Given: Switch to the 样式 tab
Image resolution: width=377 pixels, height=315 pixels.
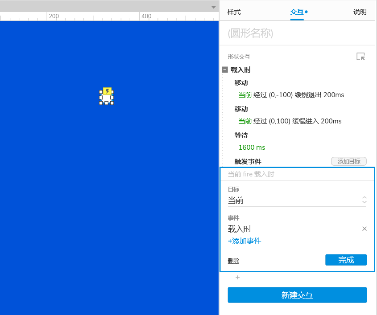Looking at the screenshot, I should [234, 12].
